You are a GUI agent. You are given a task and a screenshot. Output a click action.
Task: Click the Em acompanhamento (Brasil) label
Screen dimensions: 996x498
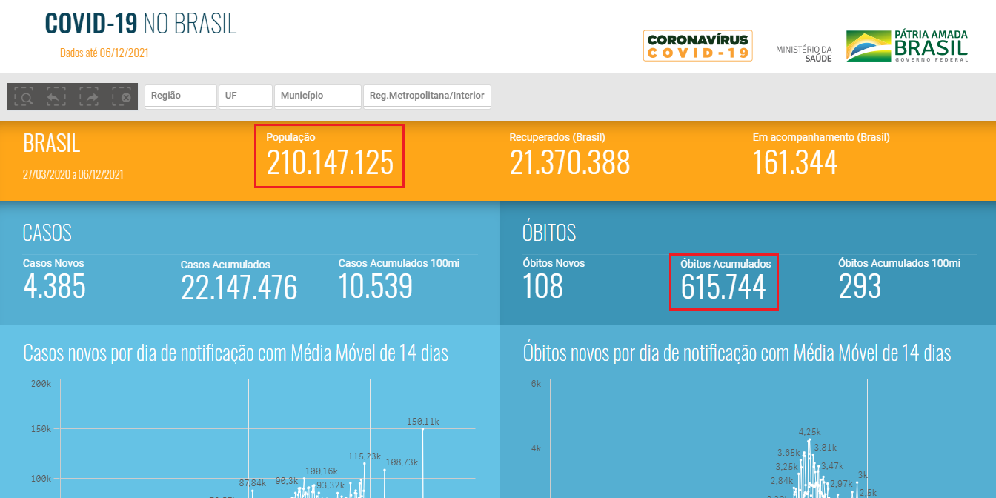coord(821,137)
